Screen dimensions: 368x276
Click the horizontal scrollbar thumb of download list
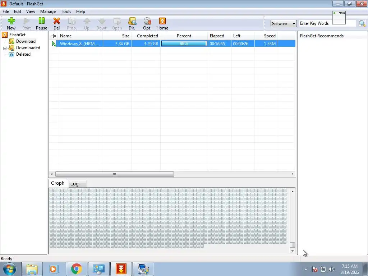(115, 174)
